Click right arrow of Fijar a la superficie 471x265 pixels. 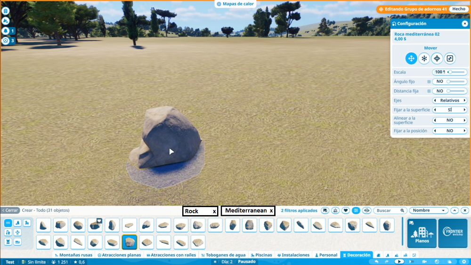click(x=464, y=110)
